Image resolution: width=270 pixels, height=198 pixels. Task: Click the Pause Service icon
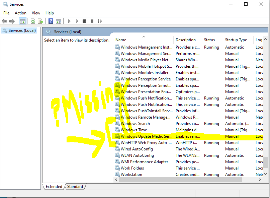tap(92, 21)
